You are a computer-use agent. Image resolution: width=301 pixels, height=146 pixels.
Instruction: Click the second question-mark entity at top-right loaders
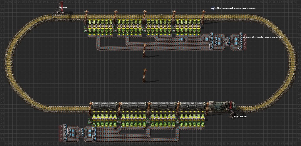[x=245, y=39]
